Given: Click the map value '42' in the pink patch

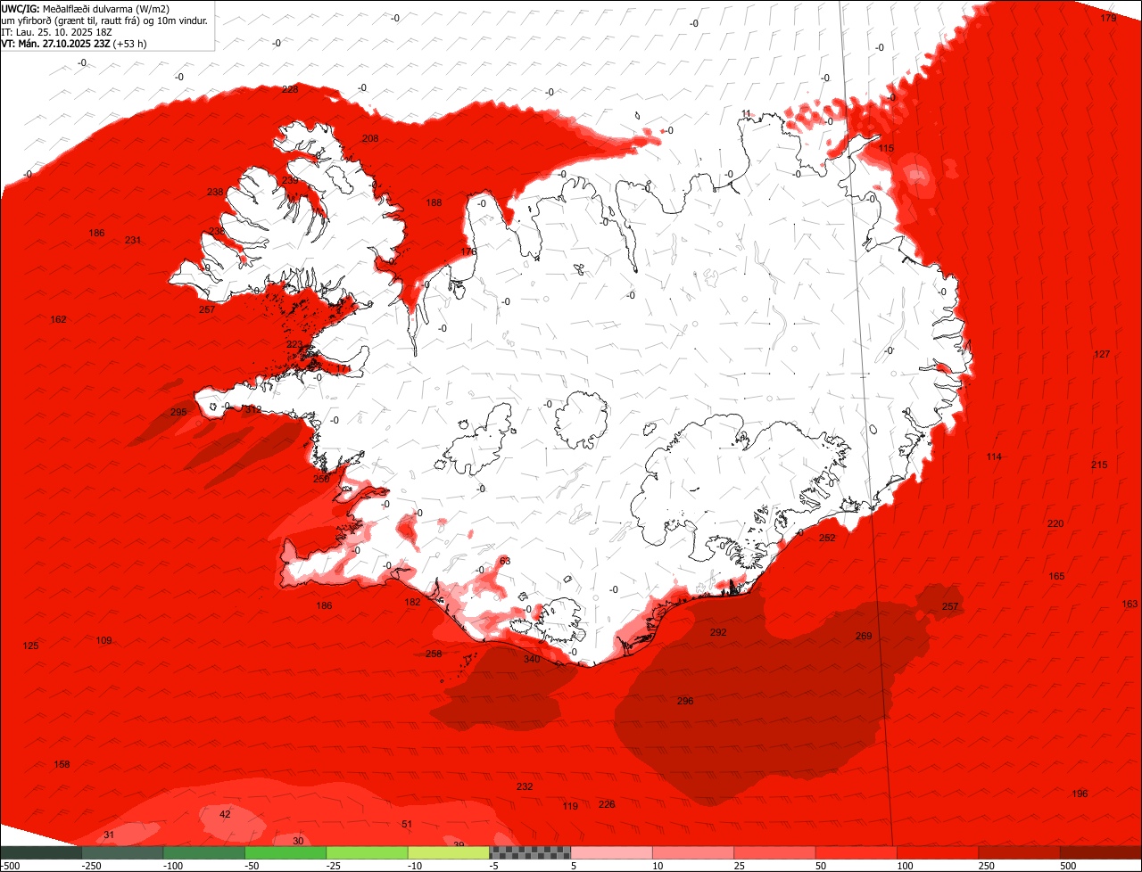Looking at the screenshot, I should 225,814.
